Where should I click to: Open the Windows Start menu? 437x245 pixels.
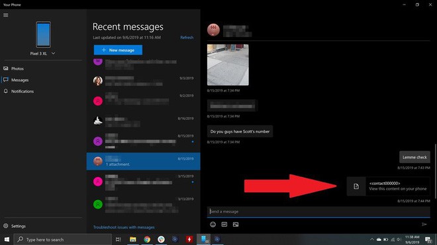[7, 240]
